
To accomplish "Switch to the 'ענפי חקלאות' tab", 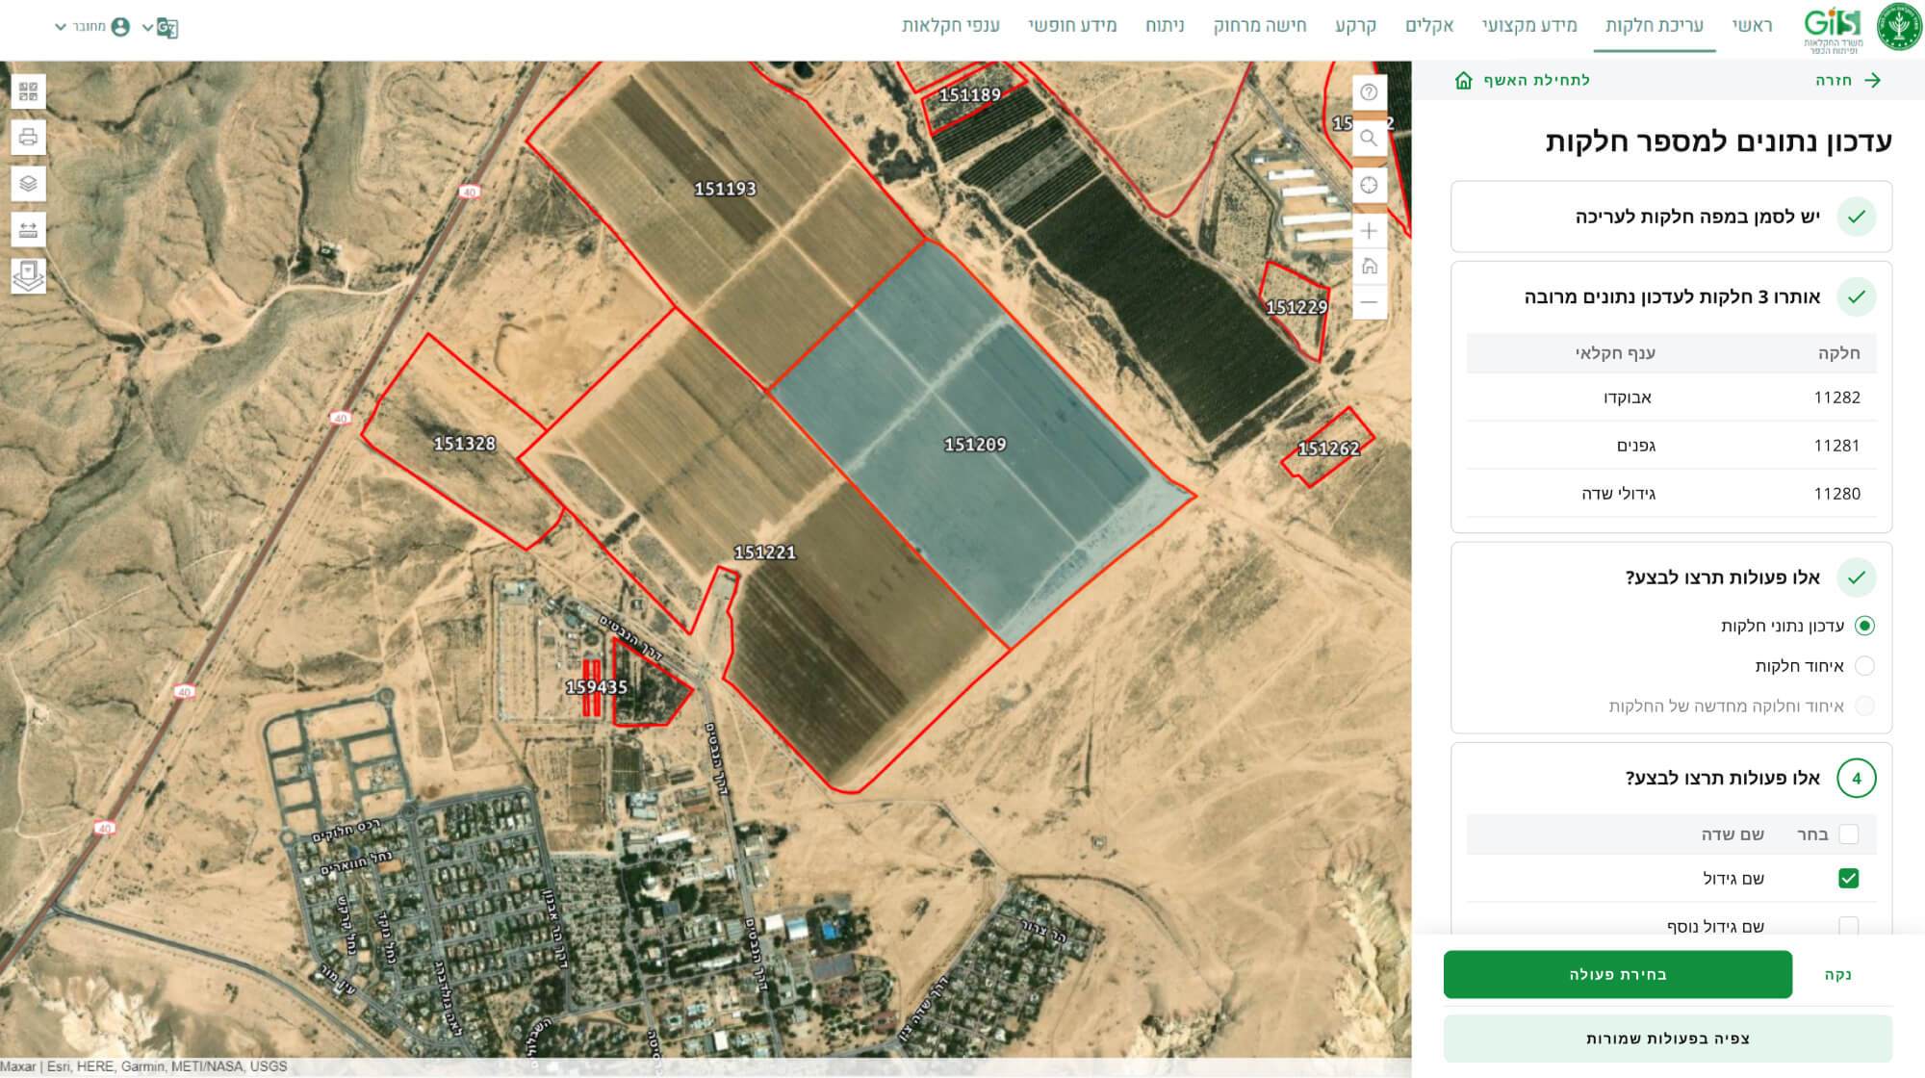I will tap(950, 25).
